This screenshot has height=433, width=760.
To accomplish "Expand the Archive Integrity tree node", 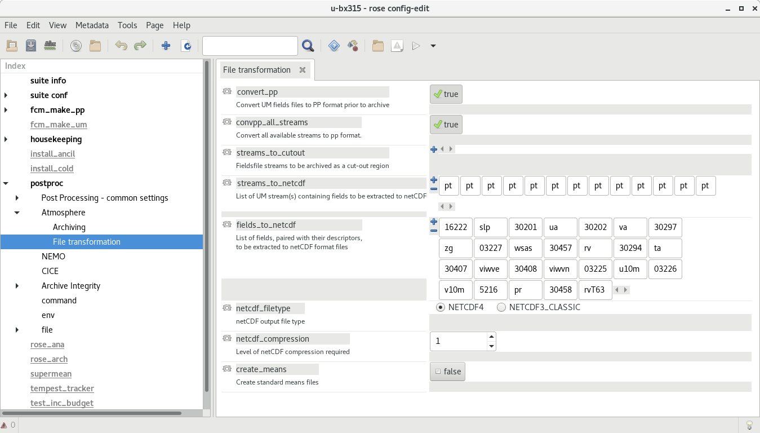I will pyautogui.click(x=17, y=286).
